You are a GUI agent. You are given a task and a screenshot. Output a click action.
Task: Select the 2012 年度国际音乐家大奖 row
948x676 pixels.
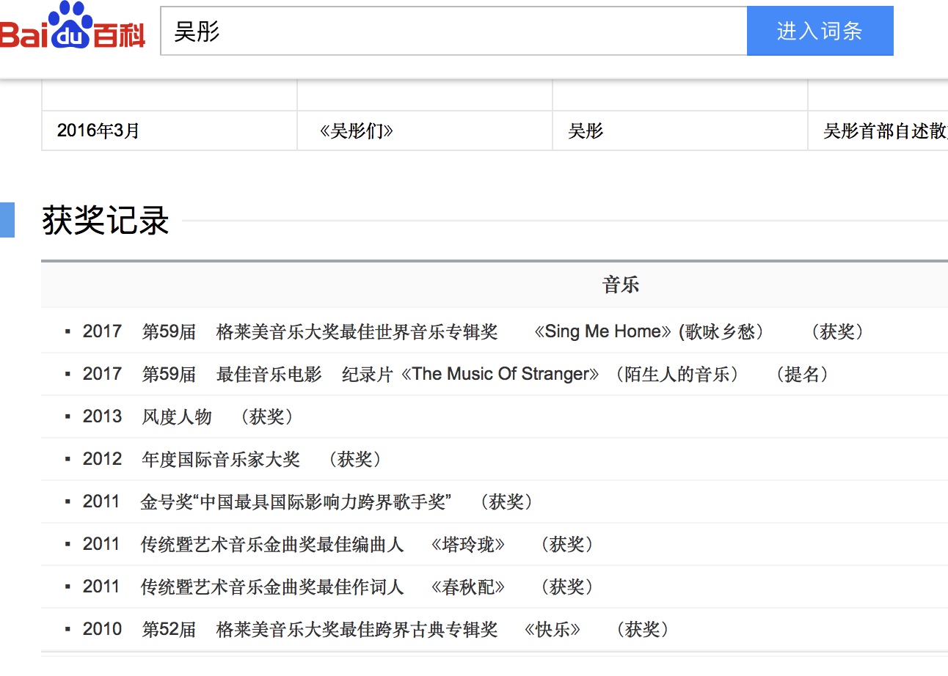[495, 459]
